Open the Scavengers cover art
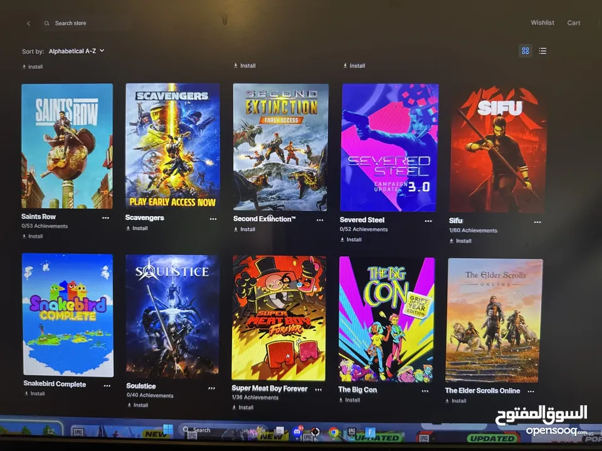602x451 pixels. 172,147
